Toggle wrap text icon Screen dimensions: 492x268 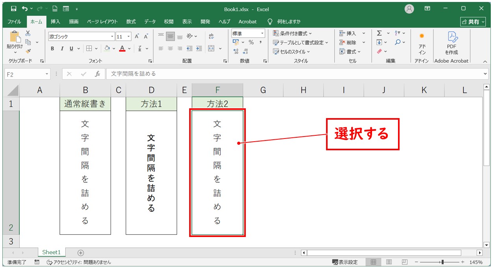point(211,36)
